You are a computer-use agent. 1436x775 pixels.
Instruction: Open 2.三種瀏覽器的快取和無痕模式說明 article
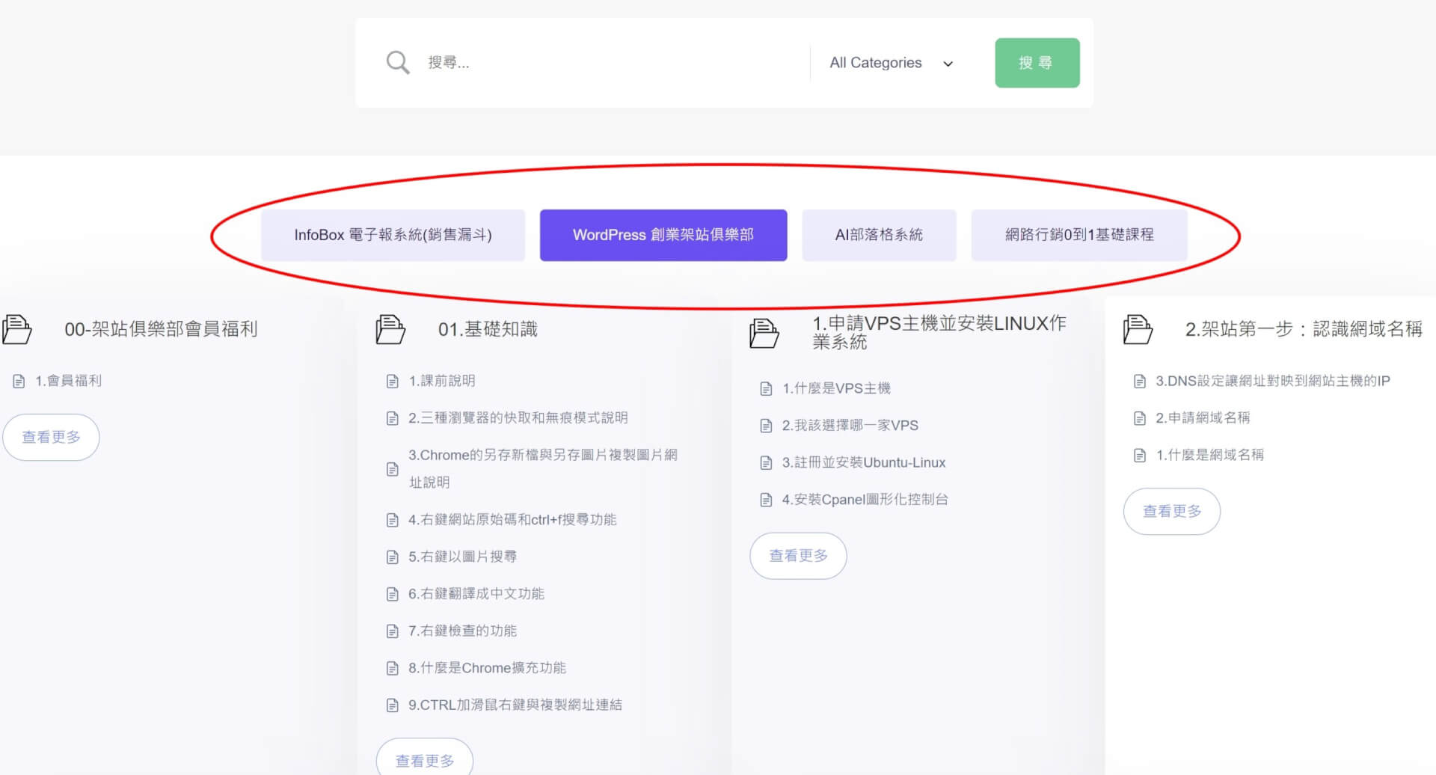click(518, 417)
